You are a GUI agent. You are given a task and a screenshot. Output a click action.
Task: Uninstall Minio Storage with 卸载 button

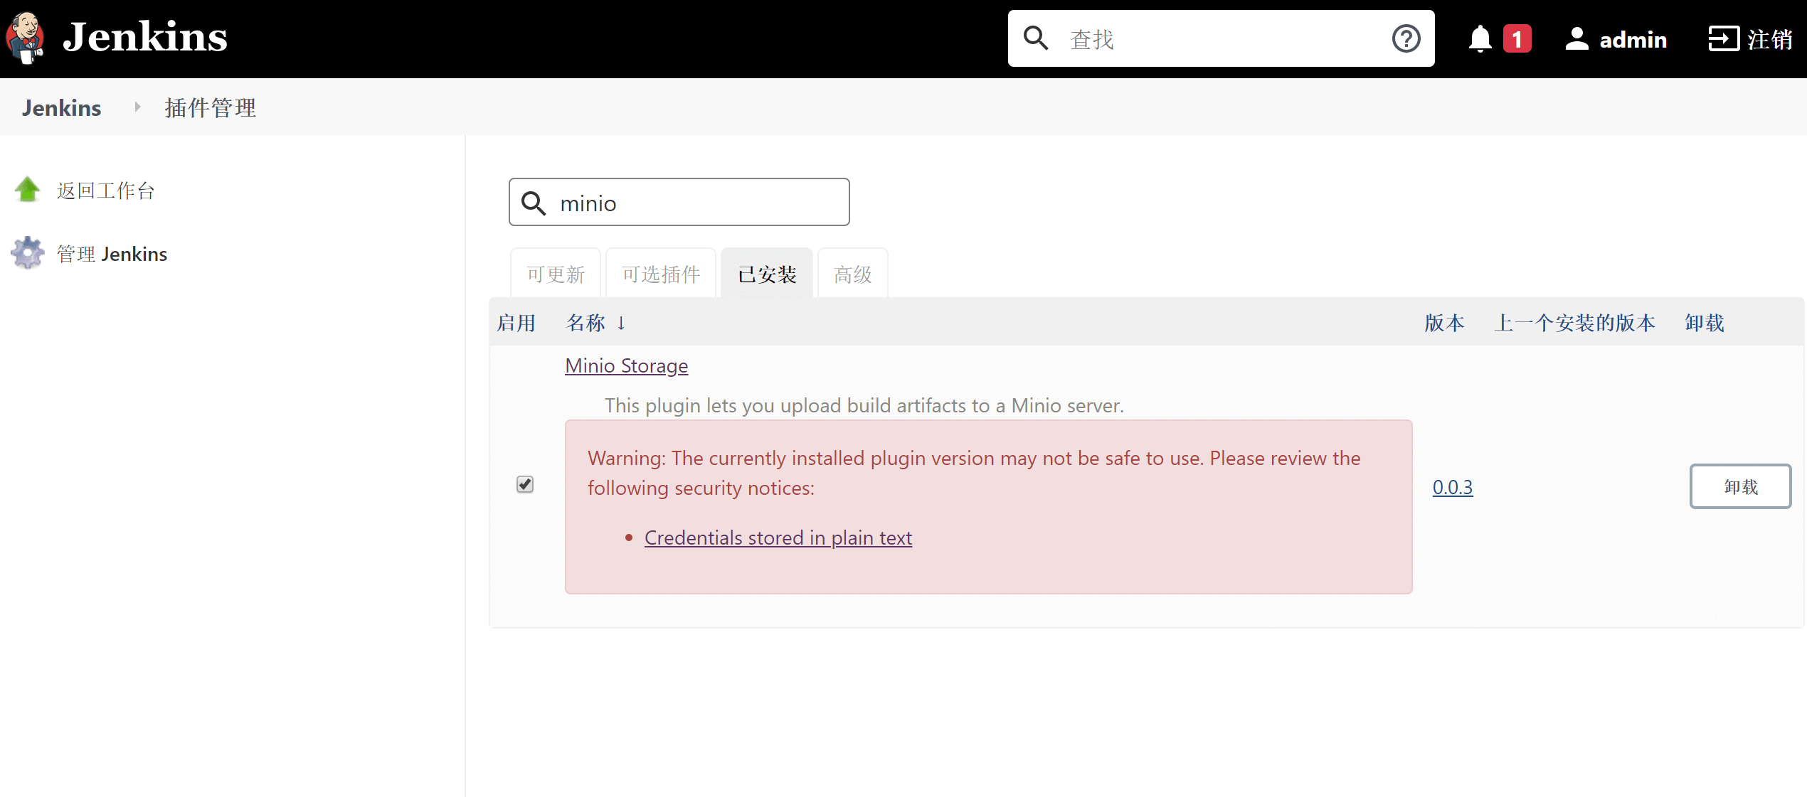[1740, 486]
